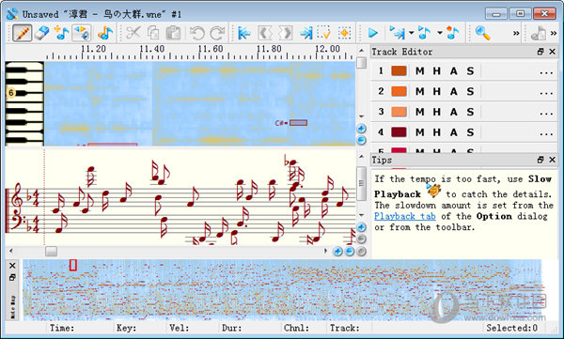Viewport: 564px width, 339px height.
Task: Click the blue note playback icon
Action: 425,33
